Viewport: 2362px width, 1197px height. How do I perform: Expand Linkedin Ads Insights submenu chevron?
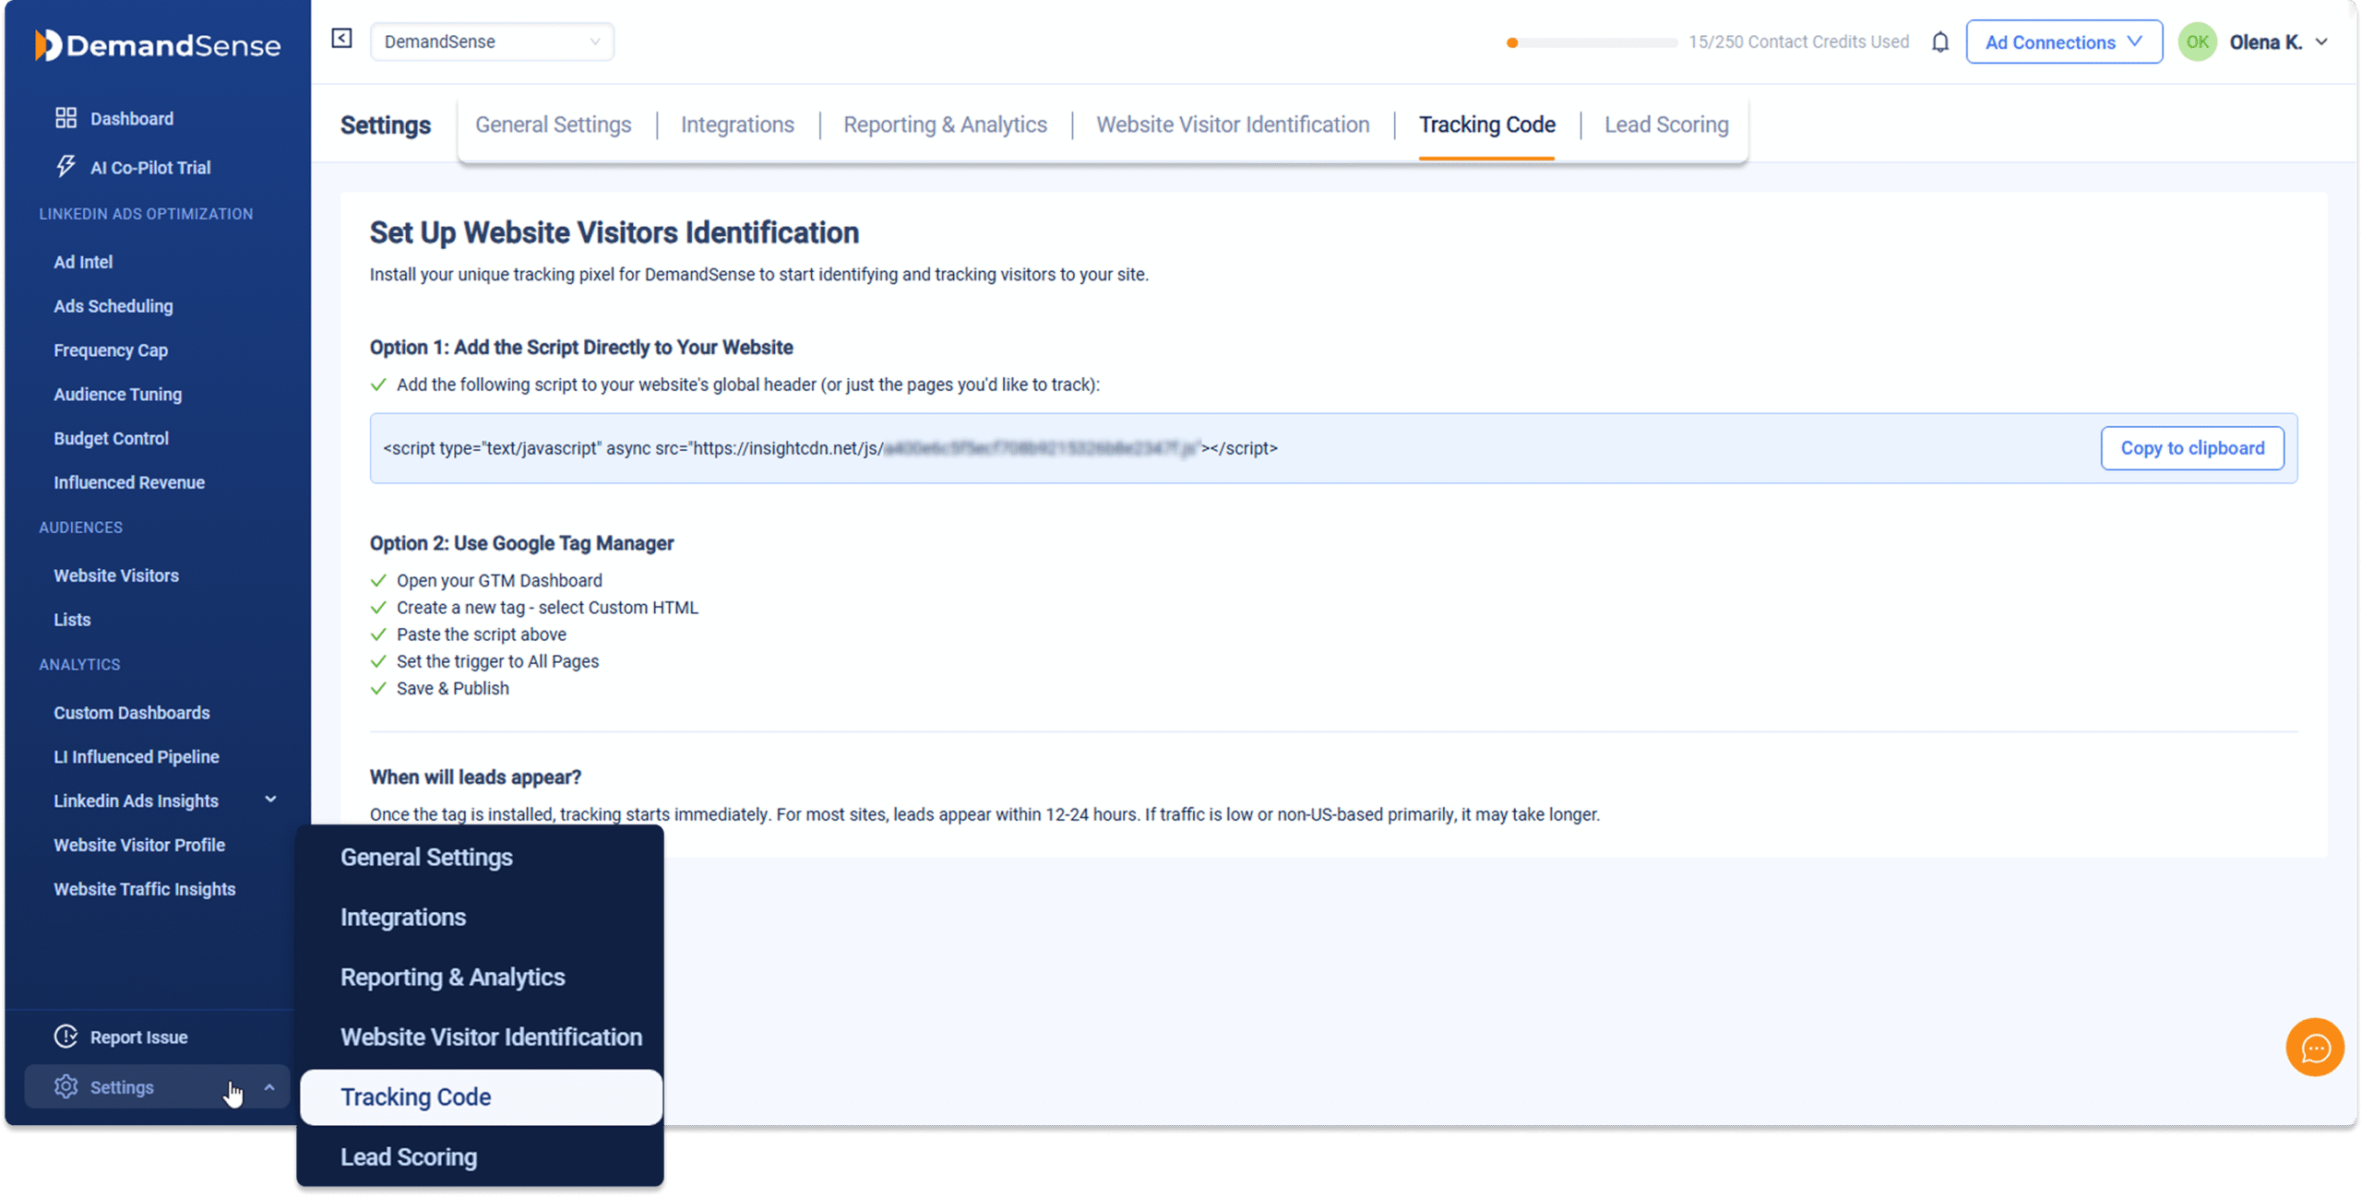(x=270, y=800)
